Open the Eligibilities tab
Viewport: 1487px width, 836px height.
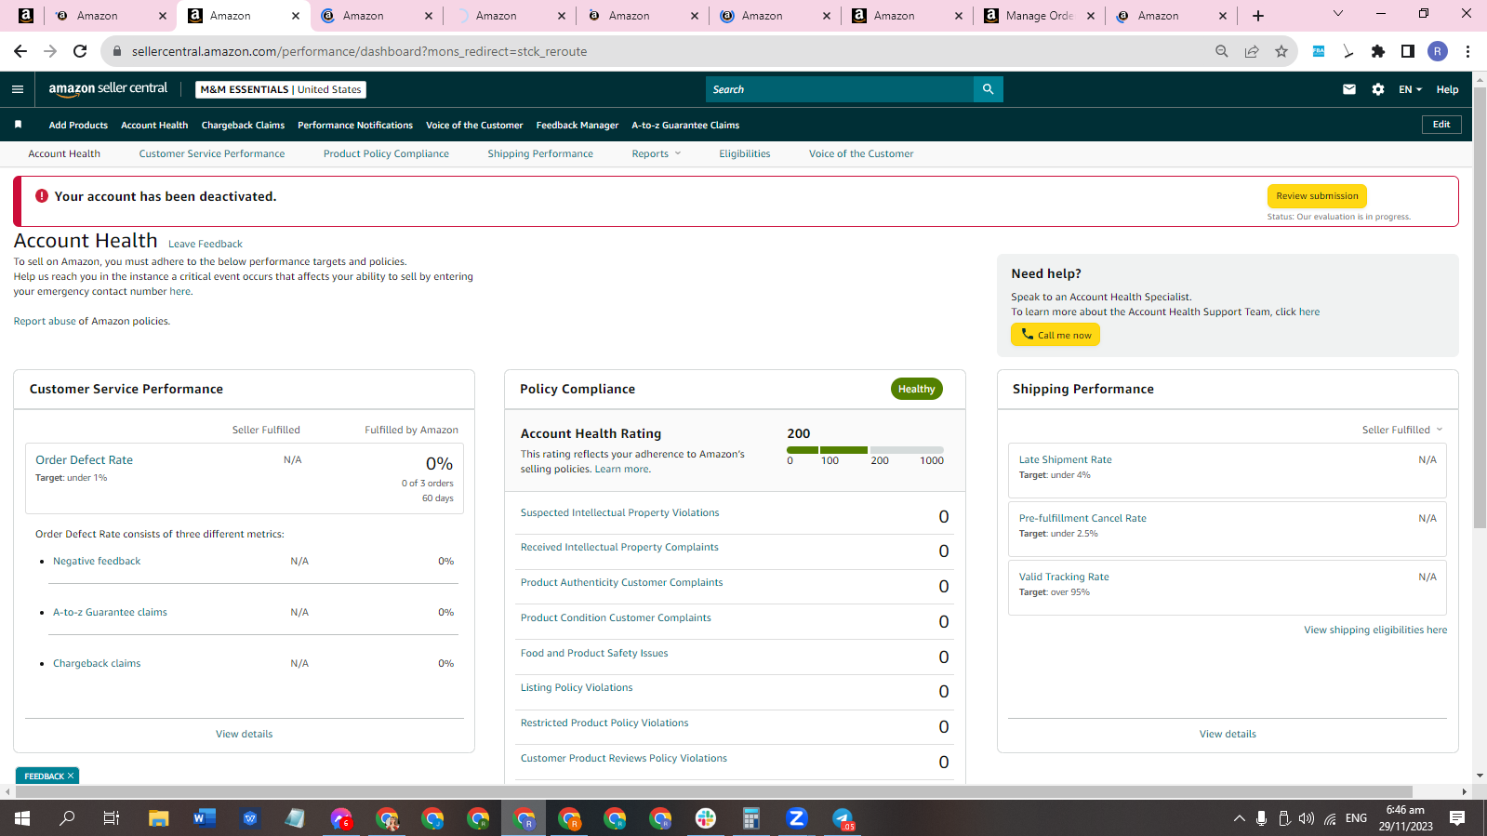pos(744,153)
